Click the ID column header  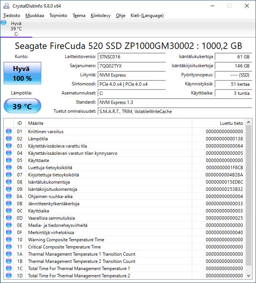point(19,123)
